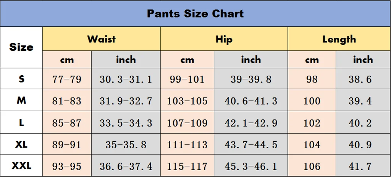Click the 45.3-46.1 hip inch cell

point(251,166)
